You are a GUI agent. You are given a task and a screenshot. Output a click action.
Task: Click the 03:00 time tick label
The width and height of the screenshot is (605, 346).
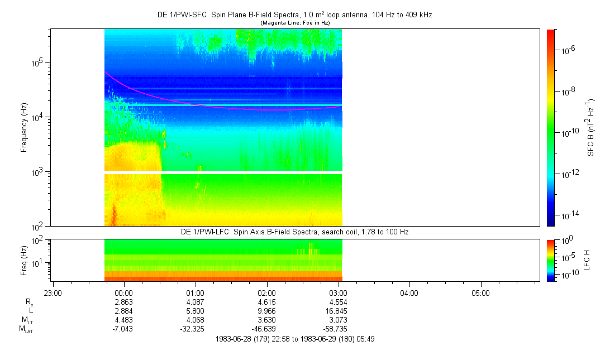coord(338,292)
